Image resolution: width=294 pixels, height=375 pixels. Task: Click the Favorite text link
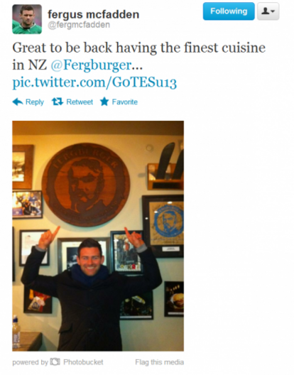coord(125,102)
